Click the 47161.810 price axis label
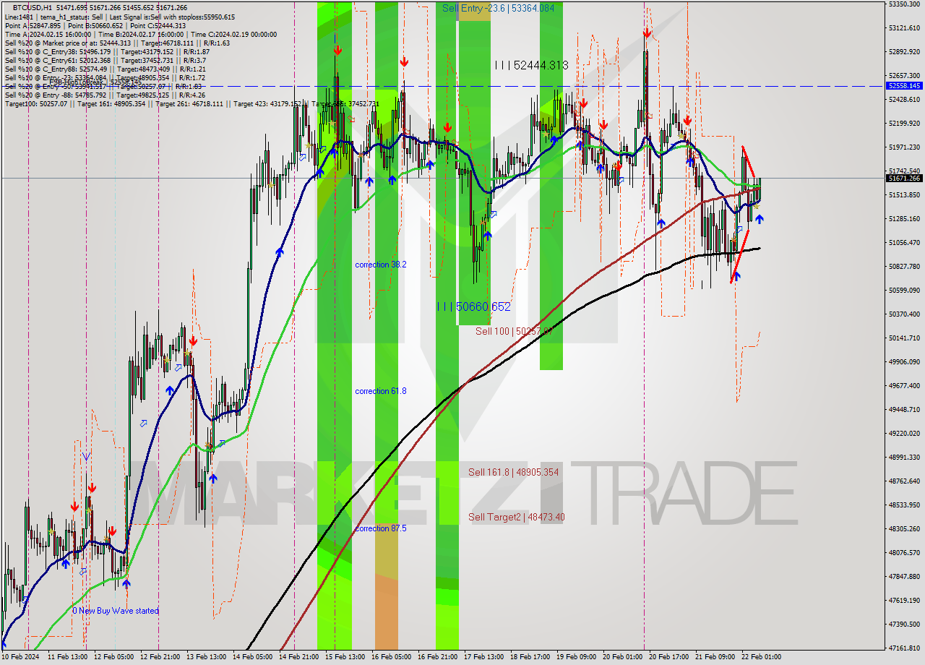Screen dimensions: 925x665 pos(904,648)
